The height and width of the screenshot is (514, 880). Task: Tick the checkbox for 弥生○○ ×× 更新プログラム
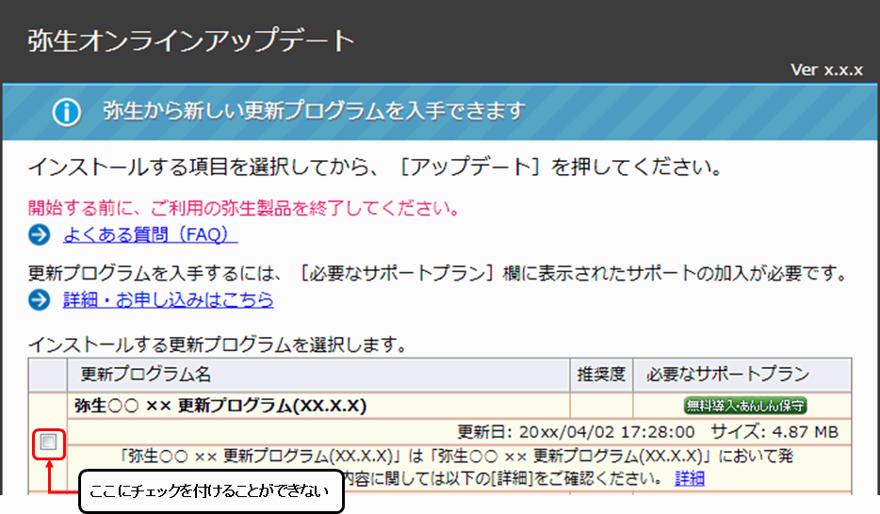pyautogui.click(x=48, y=442)
